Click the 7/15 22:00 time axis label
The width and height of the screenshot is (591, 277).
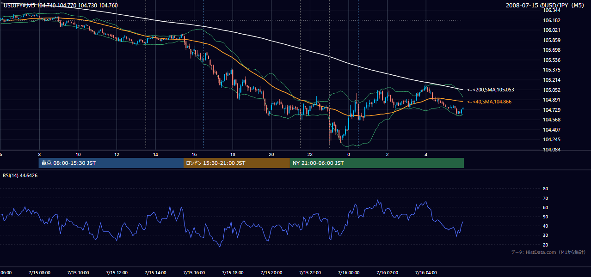coord(310,272)
